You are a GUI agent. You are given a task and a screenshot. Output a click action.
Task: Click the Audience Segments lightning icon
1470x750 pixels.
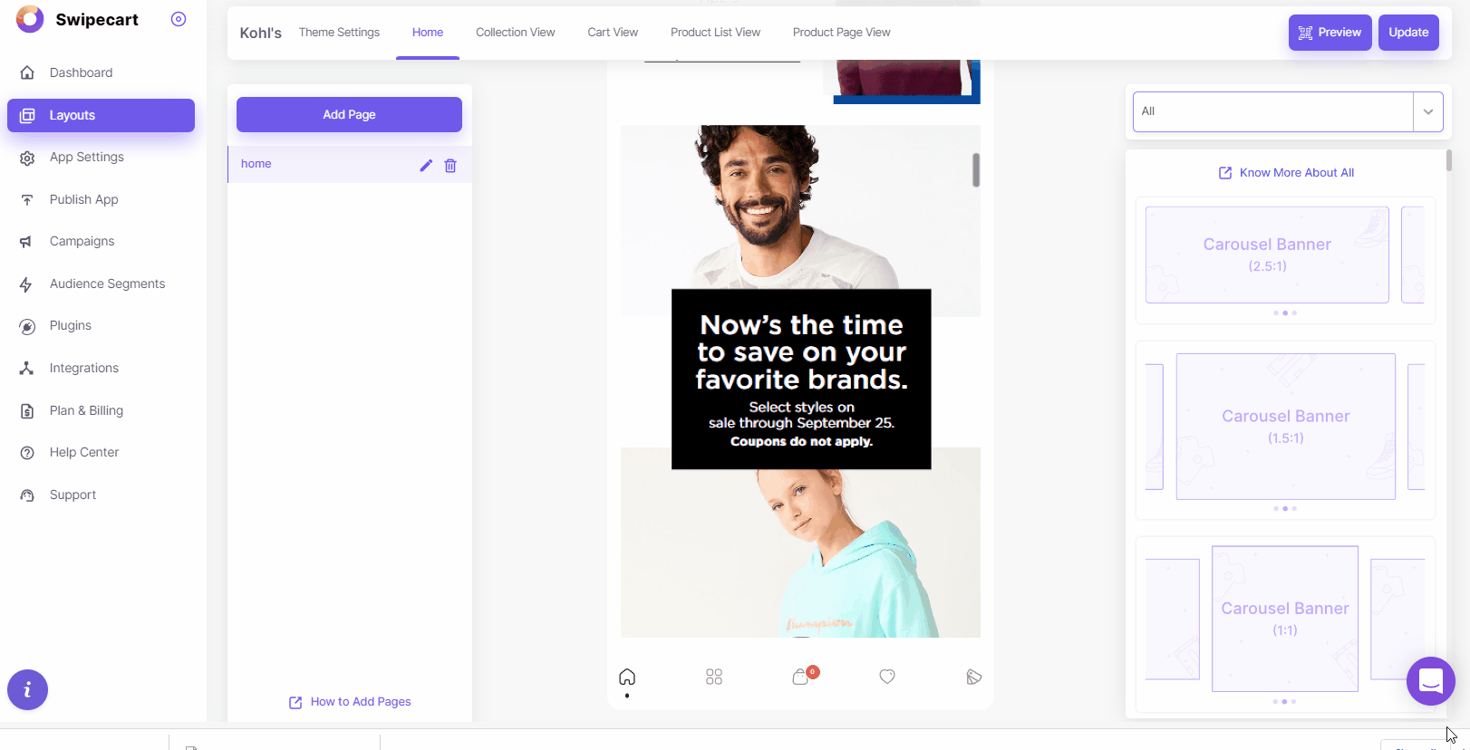tap(27, 284)
